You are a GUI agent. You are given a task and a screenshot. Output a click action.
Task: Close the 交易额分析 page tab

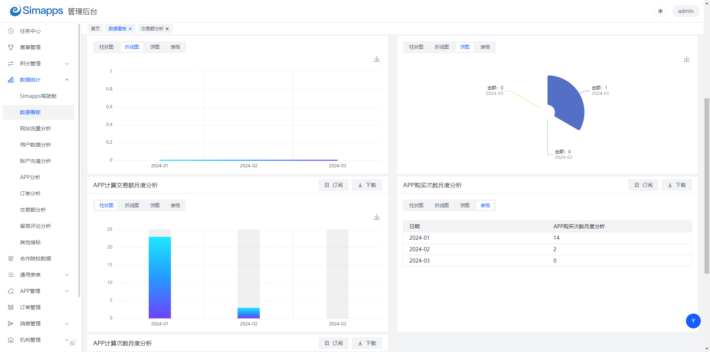coord(167,29)
